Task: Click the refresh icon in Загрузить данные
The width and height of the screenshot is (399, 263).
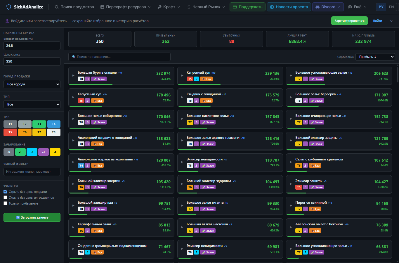Action: pyautogui.click(x=18, y=217)
